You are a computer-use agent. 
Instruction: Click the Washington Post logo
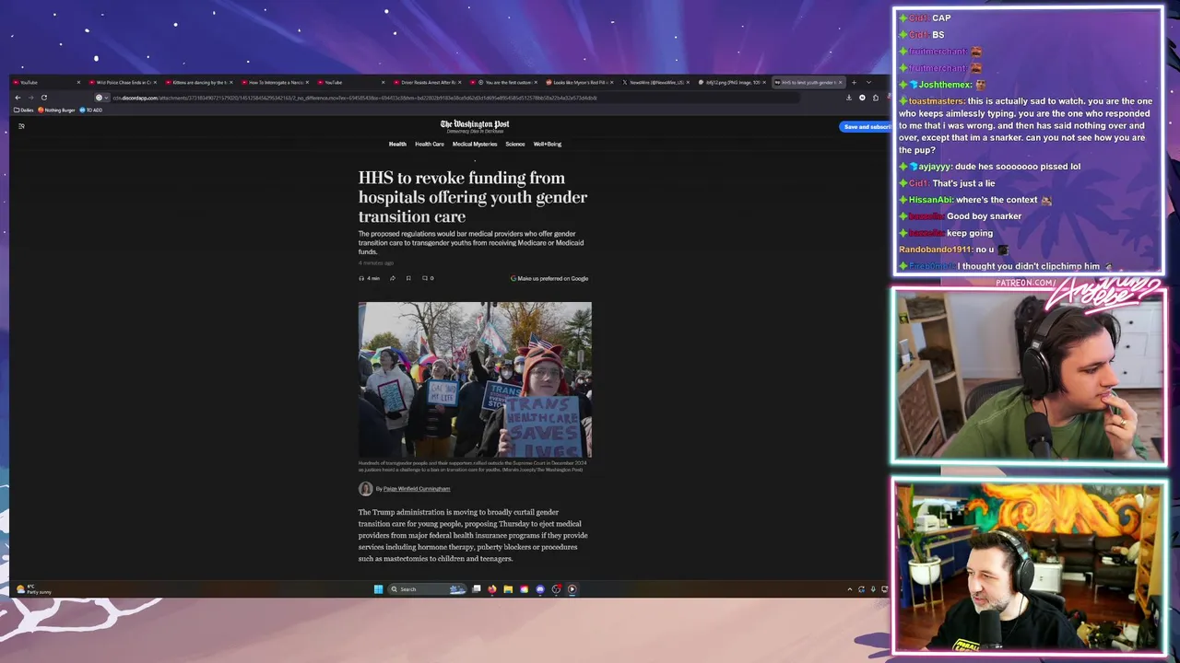[475, 124]
